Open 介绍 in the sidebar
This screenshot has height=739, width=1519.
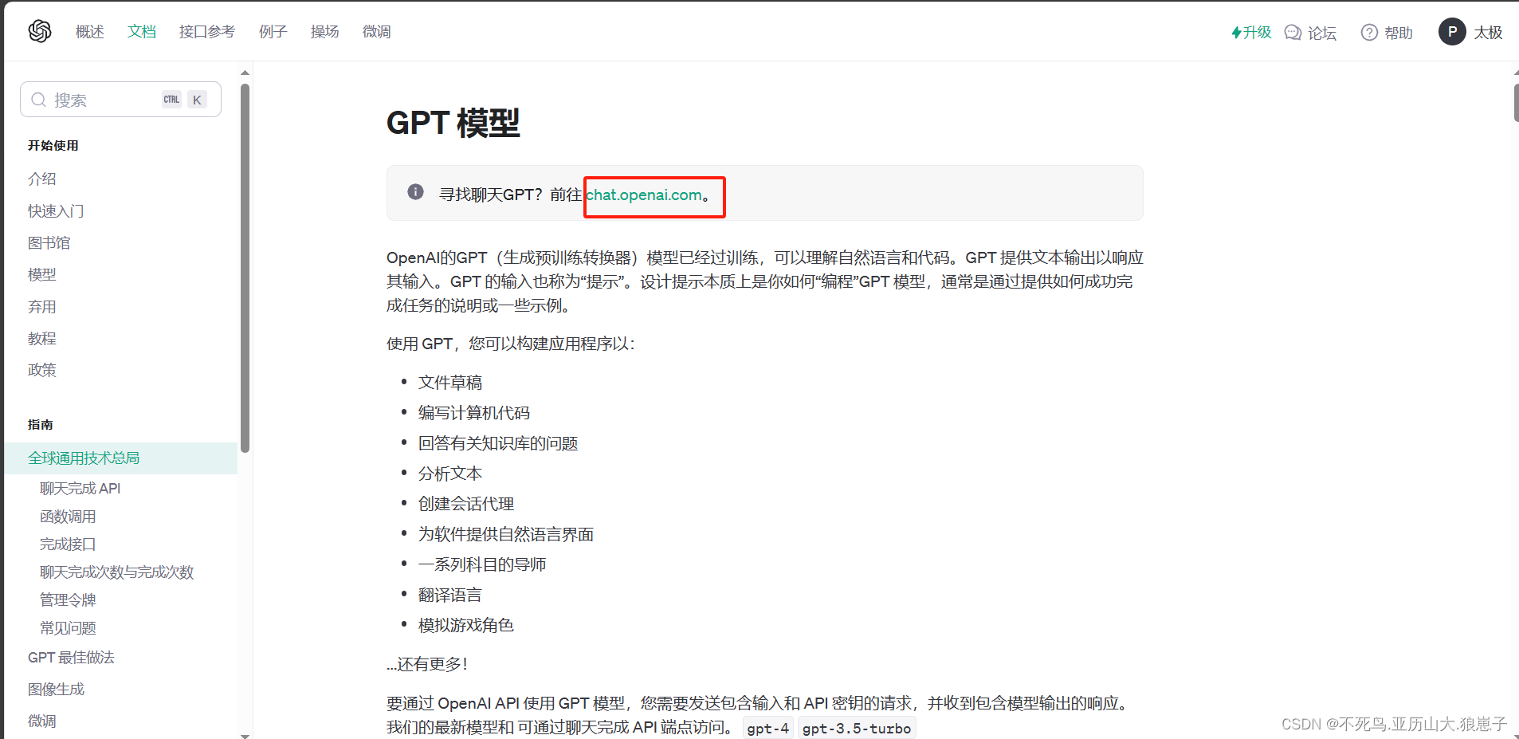pos(42,179)
